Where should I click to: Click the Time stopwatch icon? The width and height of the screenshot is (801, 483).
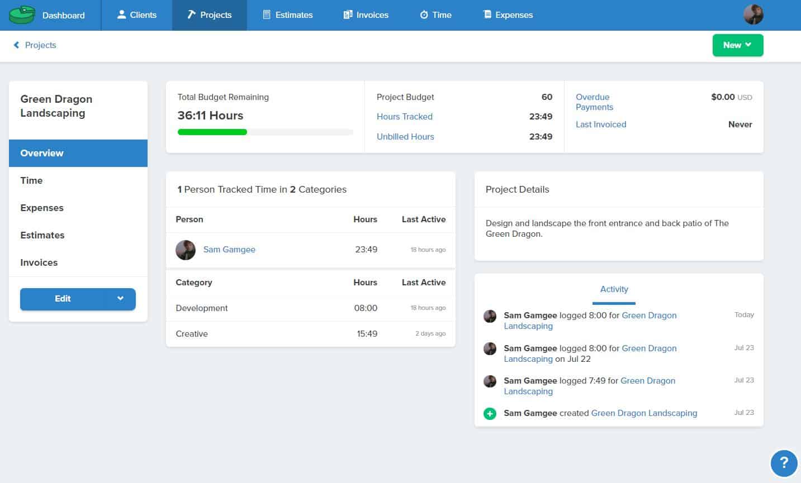(x=424, y=15)
